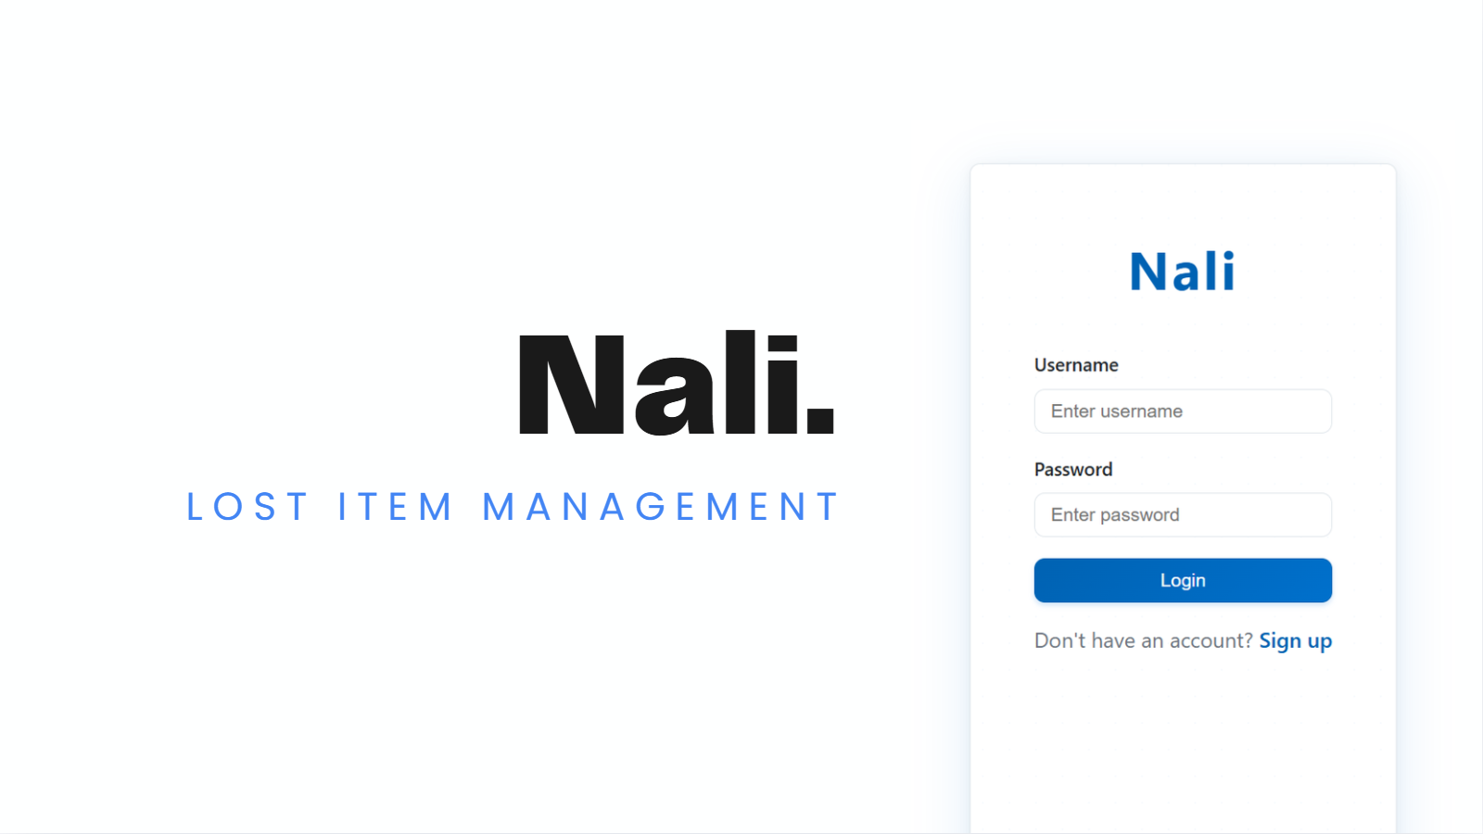
Task: Click the blue Login button
Action: coord(1183,580)
